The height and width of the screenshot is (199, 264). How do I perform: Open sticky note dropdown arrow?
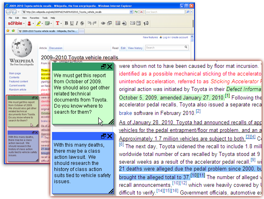[51, 24]
